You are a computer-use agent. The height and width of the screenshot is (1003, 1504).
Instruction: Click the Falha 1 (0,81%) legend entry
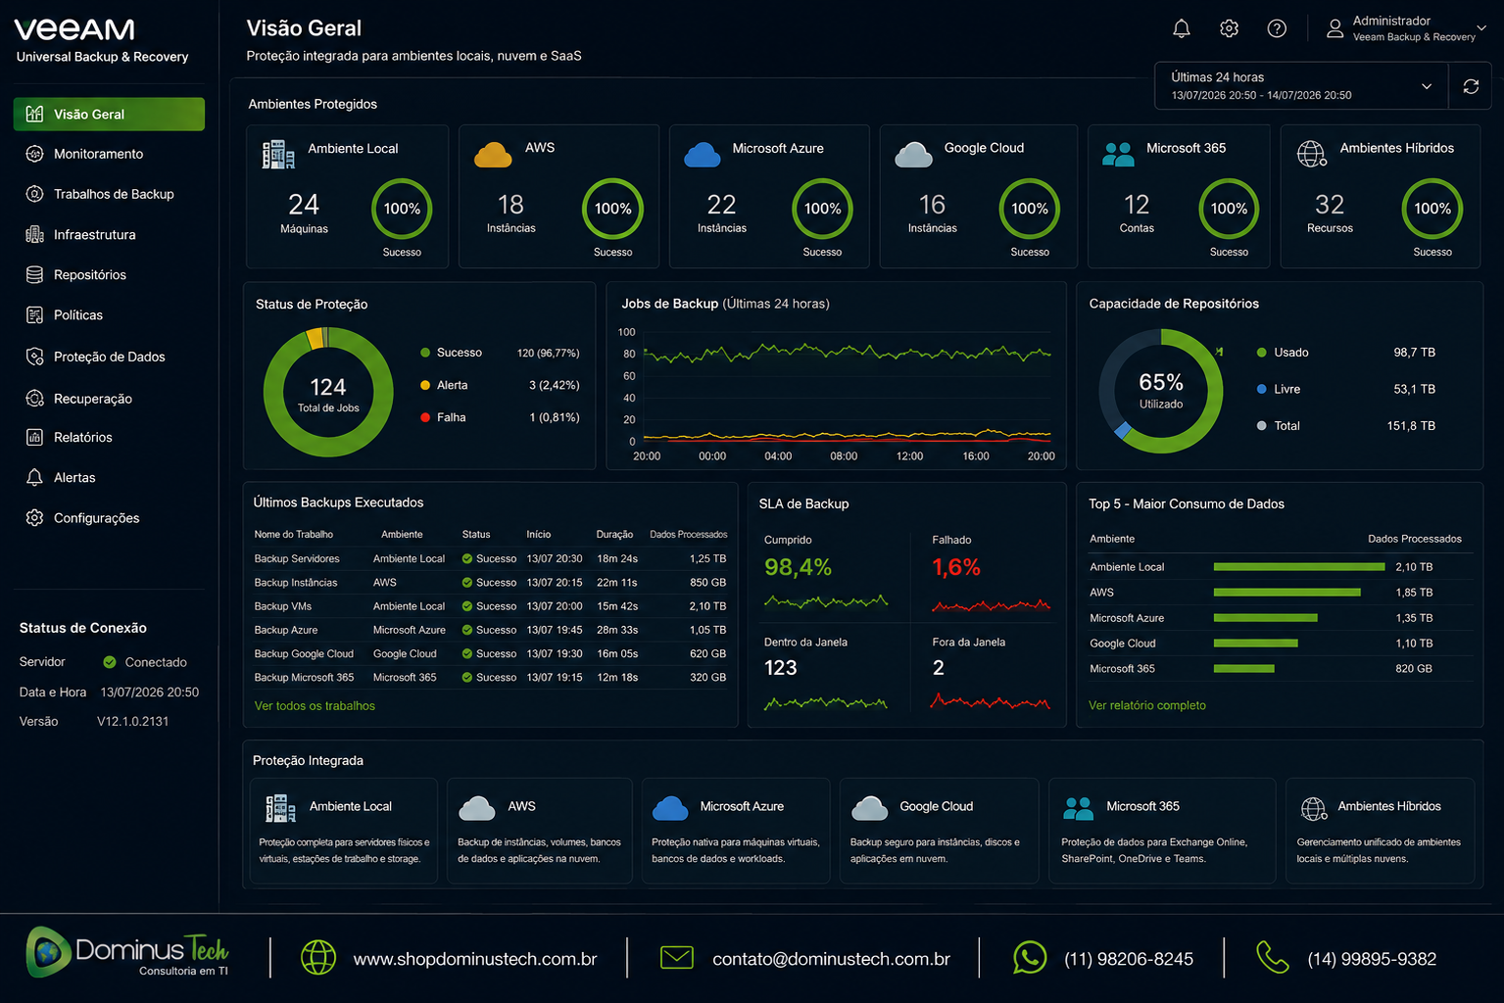pos(500,417)
